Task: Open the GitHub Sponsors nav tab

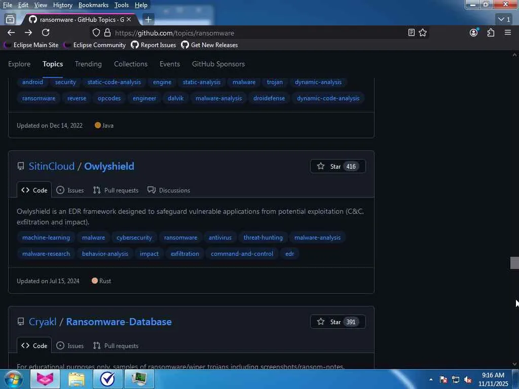Action: point(218,64)
